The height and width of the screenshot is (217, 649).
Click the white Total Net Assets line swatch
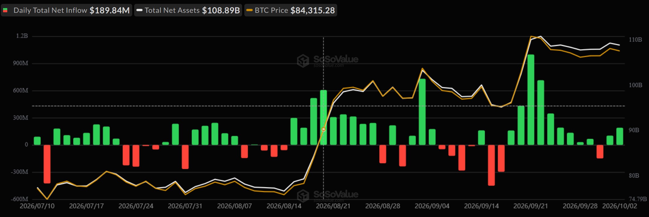[139, 10]
